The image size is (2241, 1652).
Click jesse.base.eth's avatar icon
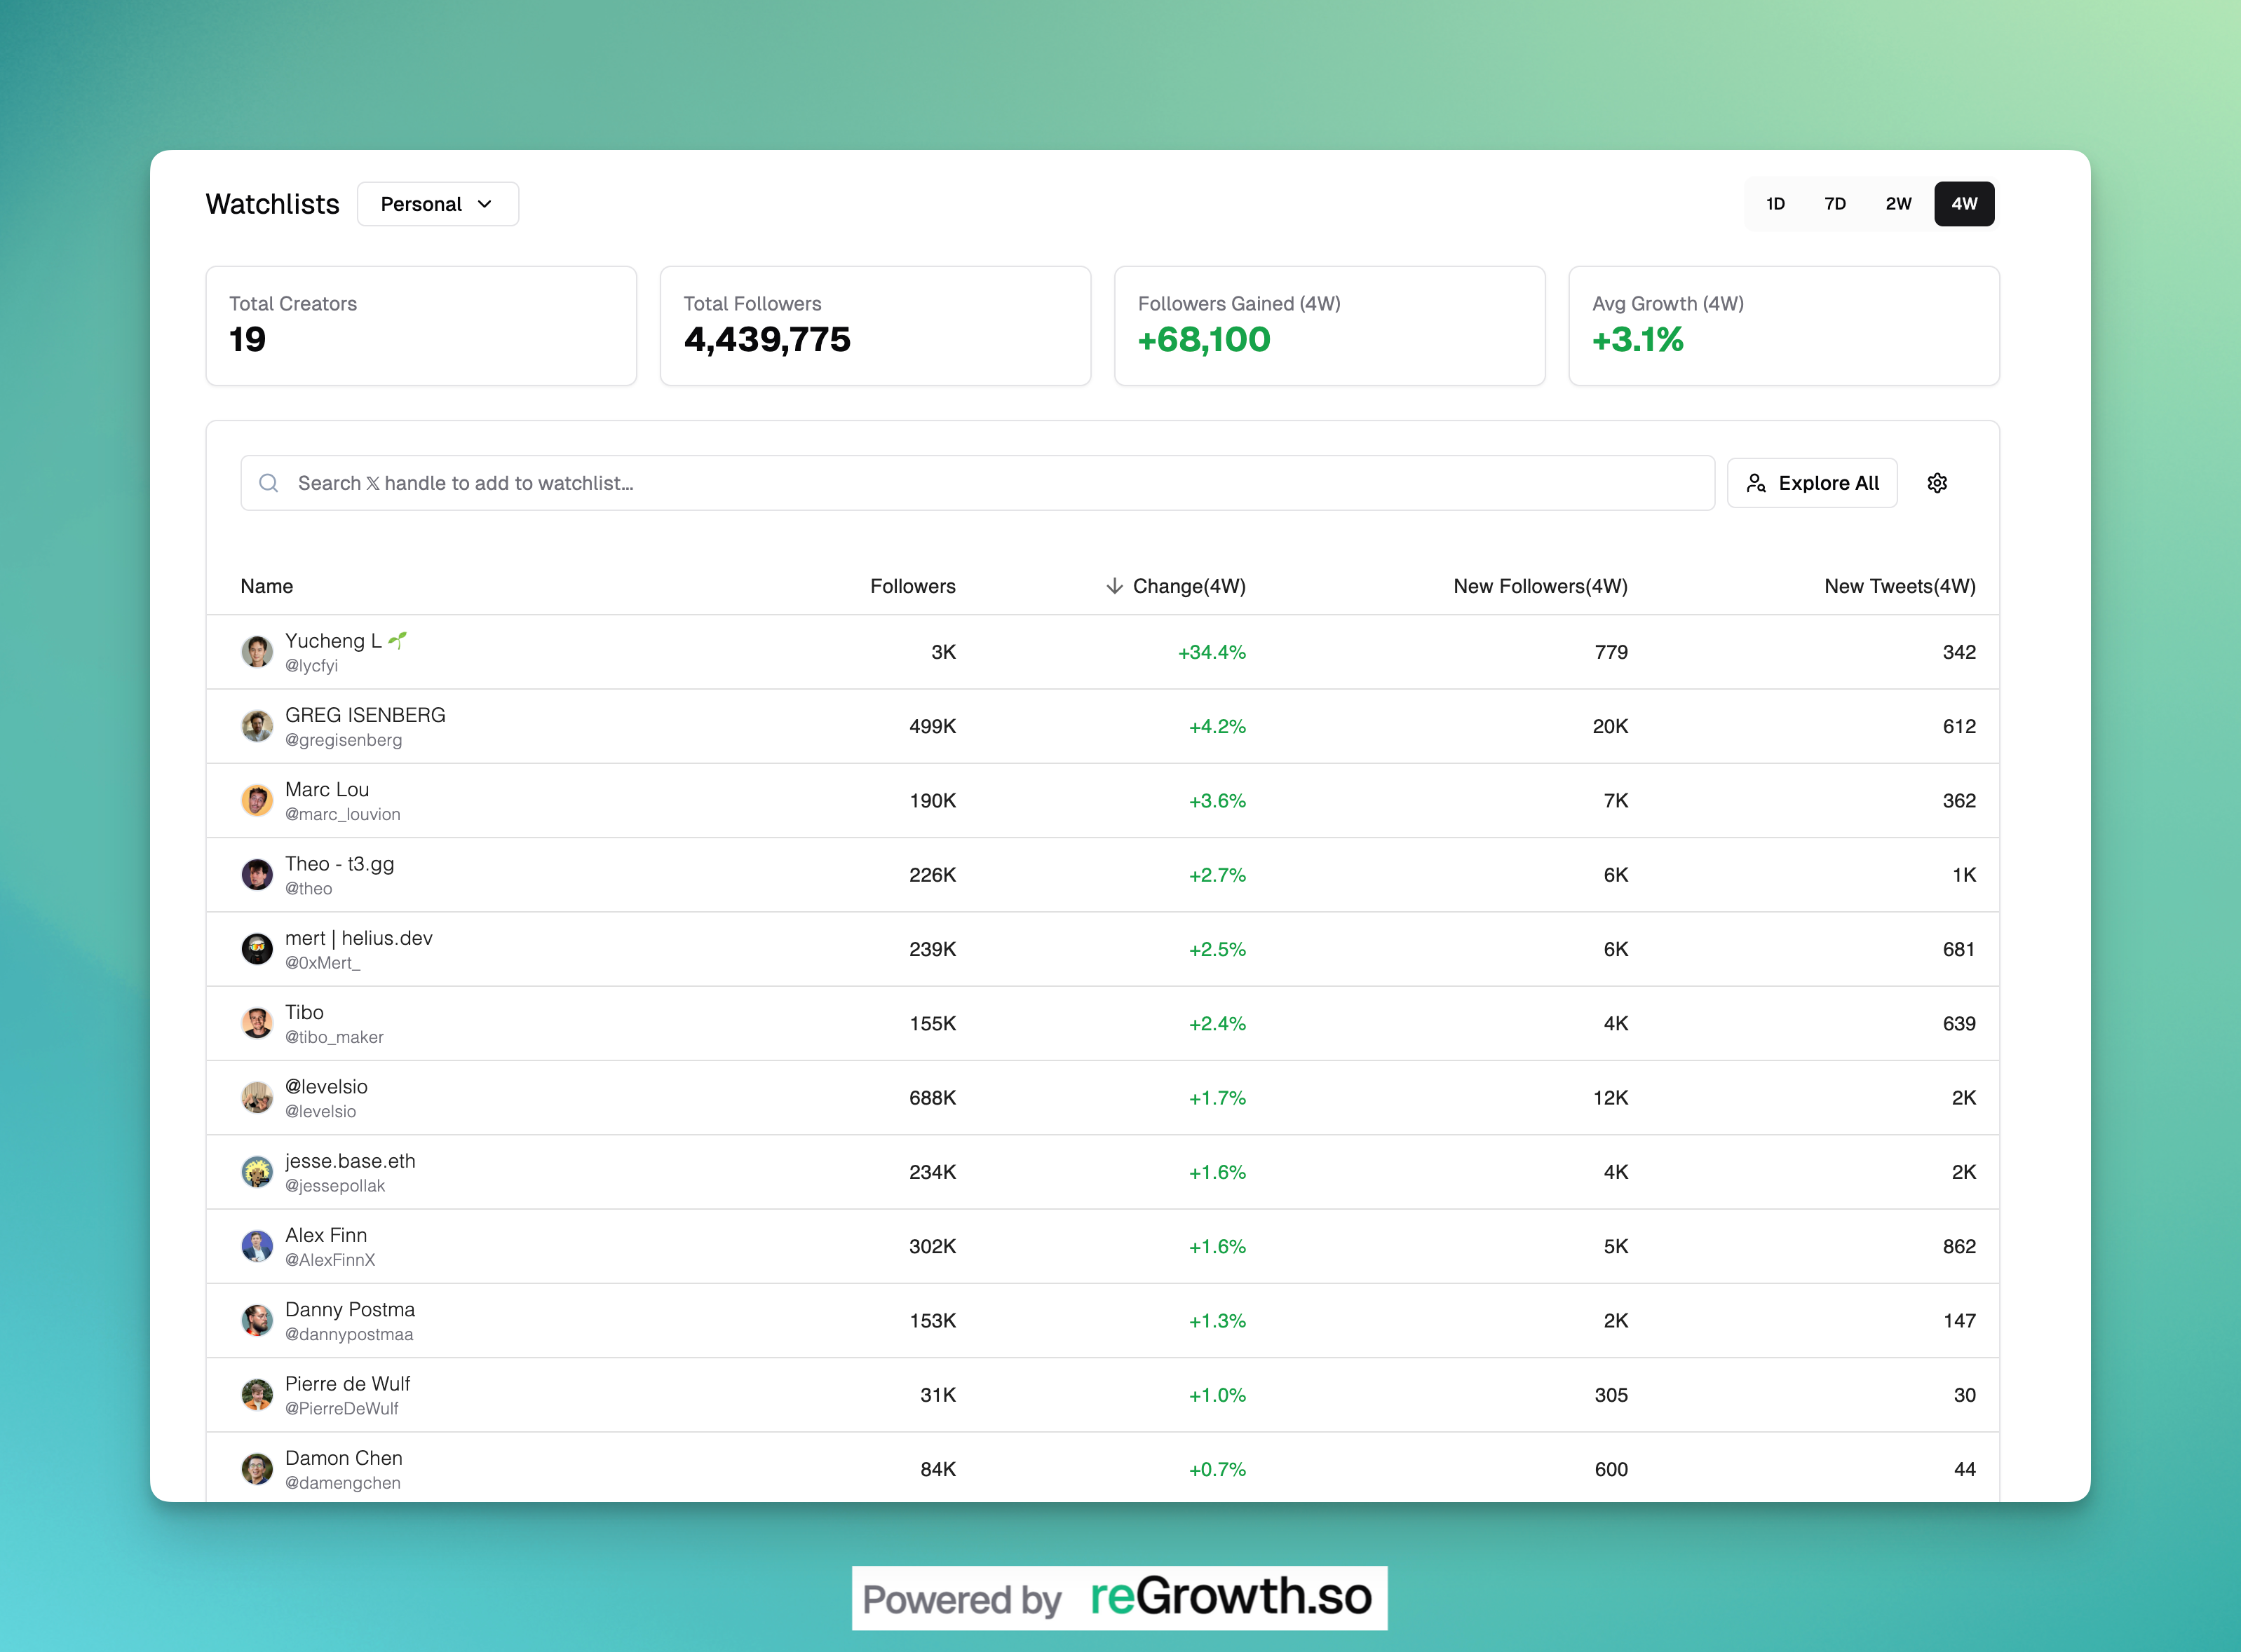[257, 1172]
